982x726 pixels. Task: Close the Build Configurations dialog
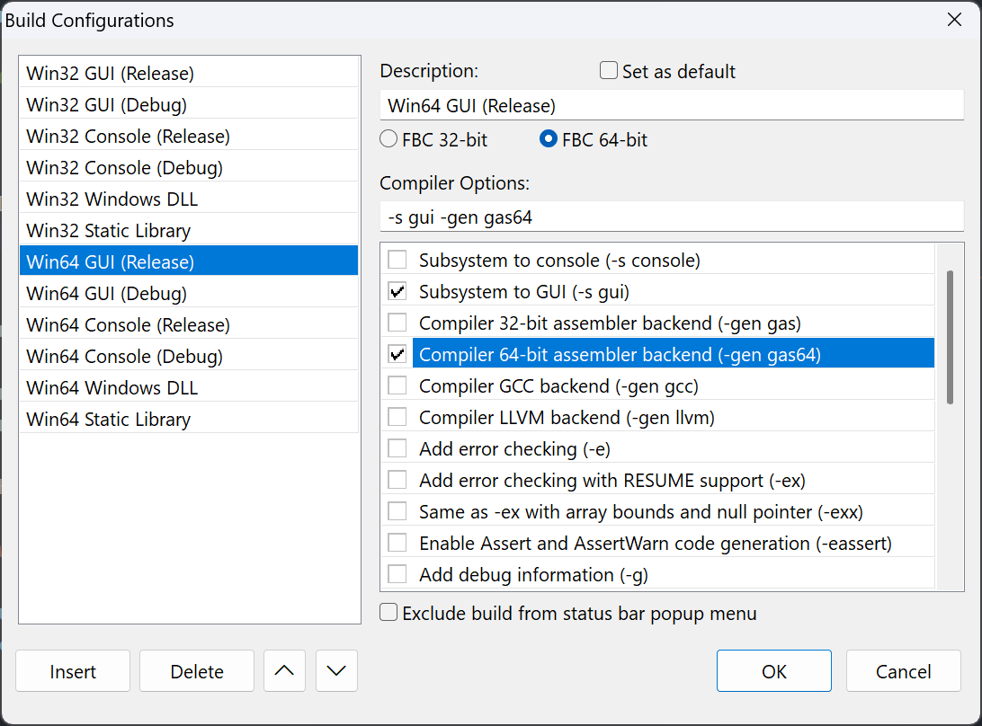(x=954, y=20)
